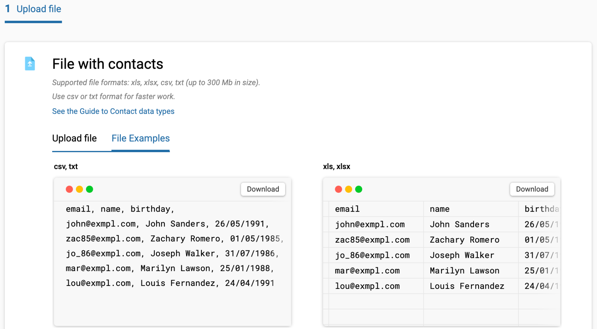This screenshot has width=597, height=329.
Task: Click the file upload document icon
Action: (x=30, y=64)
